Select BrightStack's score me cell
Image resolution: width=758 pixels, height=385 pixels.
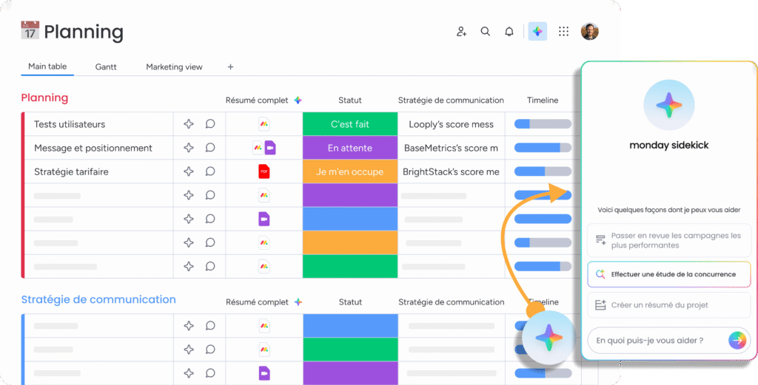(451, 171)
